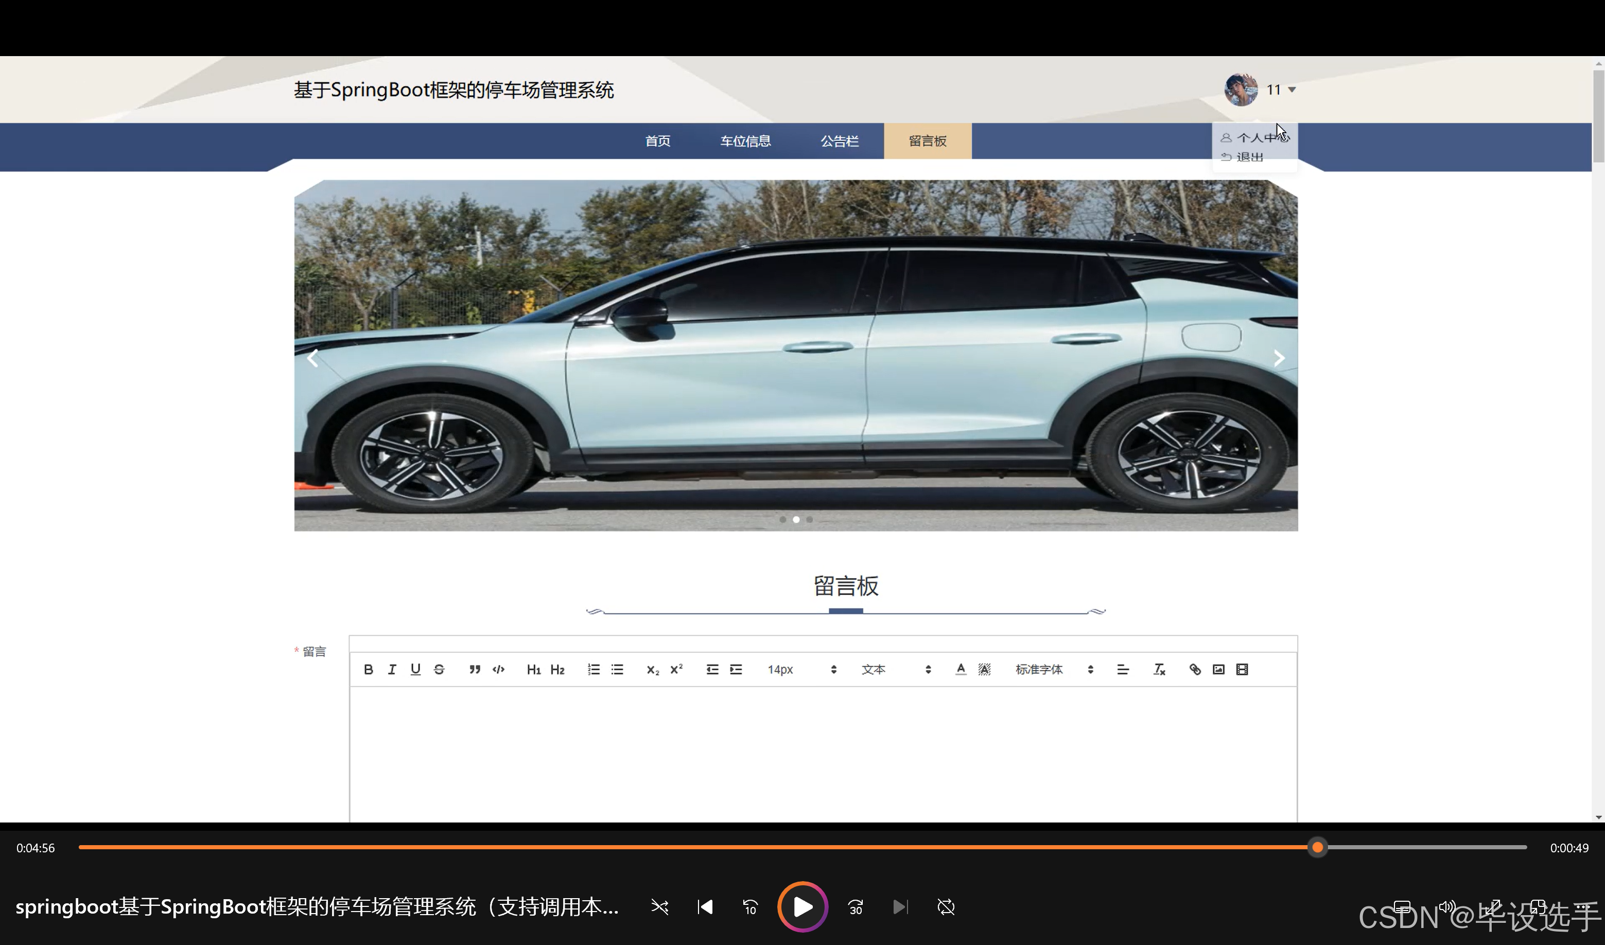Insert an image into the message
Image resolution: width=1605 pixels, height=945 pixels.
(1218, 669)
